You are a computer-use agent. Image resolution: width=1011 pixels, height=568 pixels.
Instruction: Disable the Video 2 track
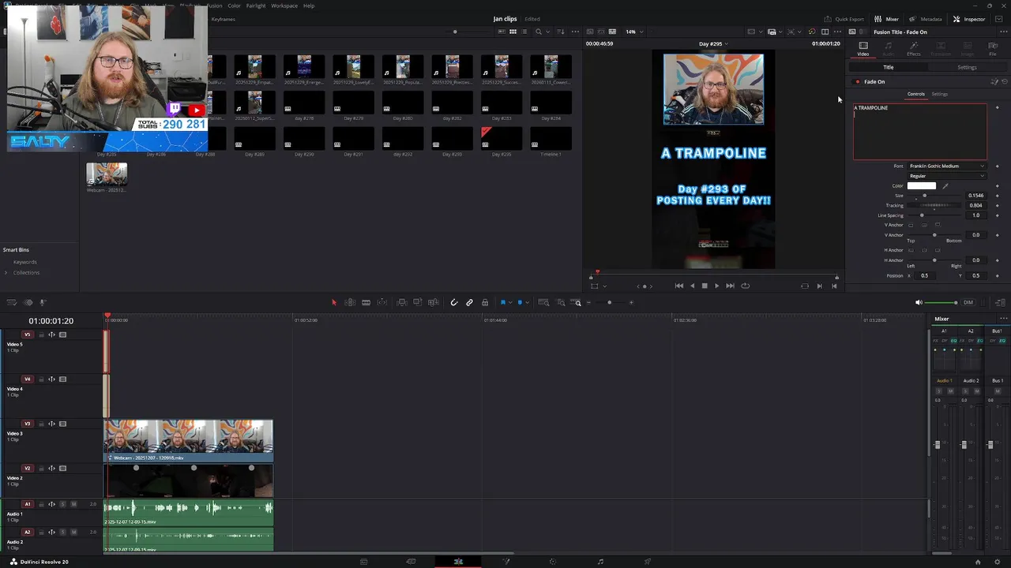pyautogui.click(x=63, y=469)
